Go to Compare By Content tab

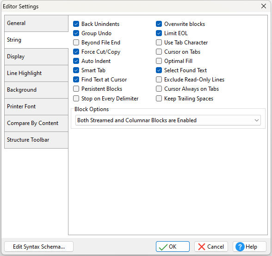pos(36,123)
